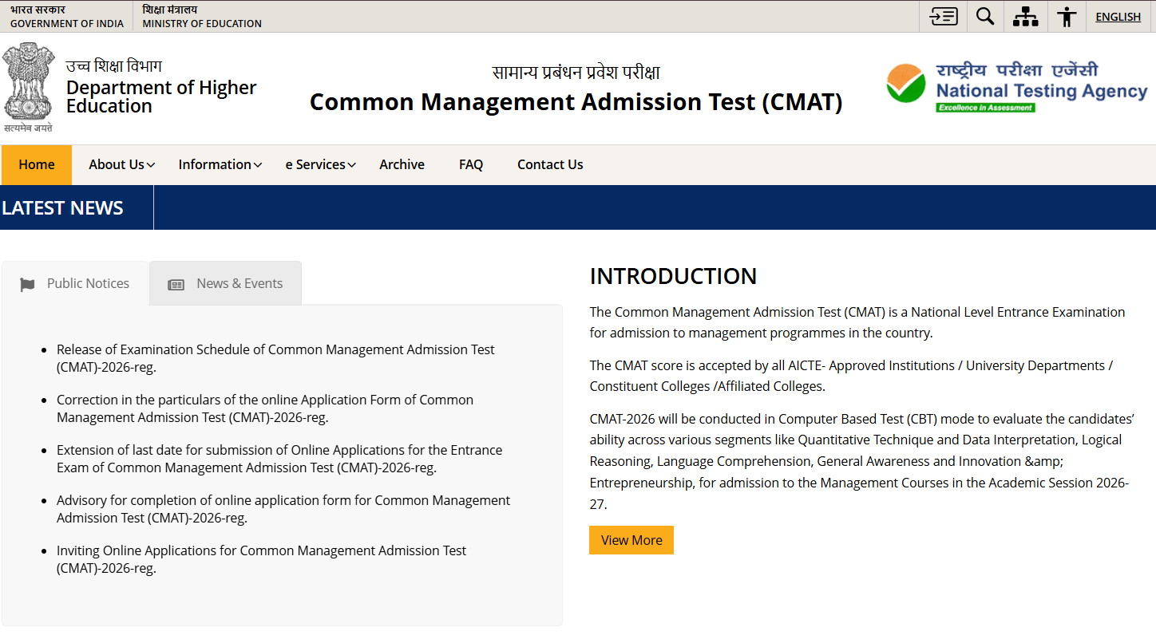Open the e Services dropdown
This screenshot has height=639, width=1156.
click(315, 164)
